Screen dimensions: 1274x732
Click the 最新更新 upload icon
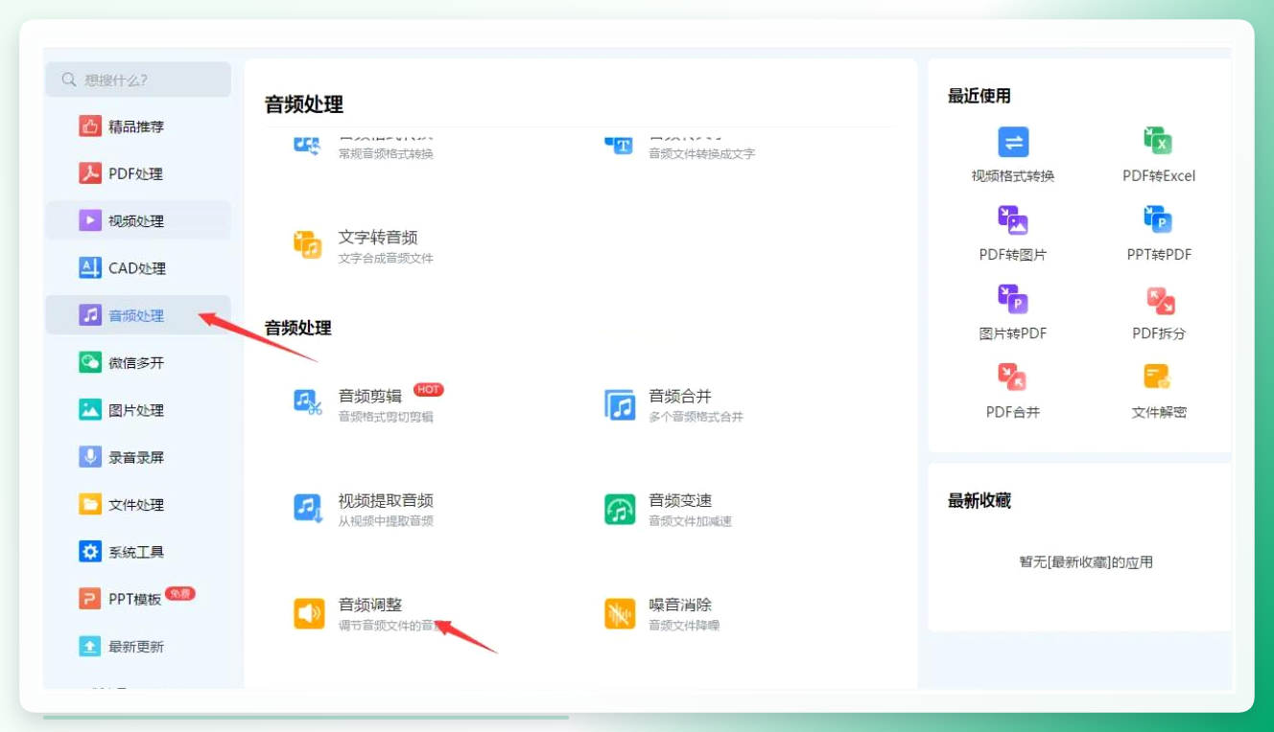coord(90,647)
